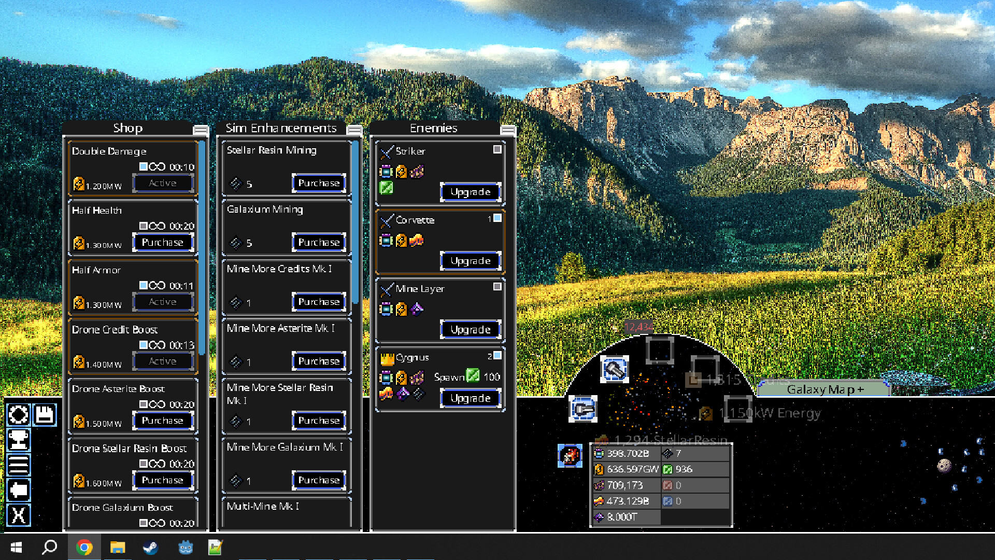Click the Sim Enhancements panel scrollbar
This screenshot has width=995, height=560.
(356, 223)
